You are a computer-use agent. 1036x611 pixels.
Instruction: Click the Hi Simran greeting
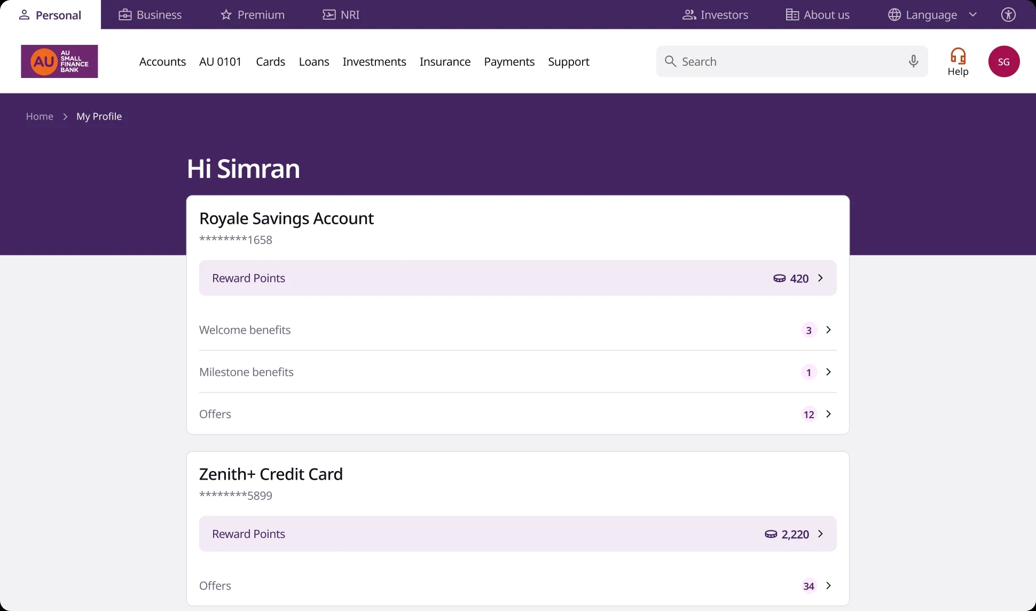(x=244, y=169)
